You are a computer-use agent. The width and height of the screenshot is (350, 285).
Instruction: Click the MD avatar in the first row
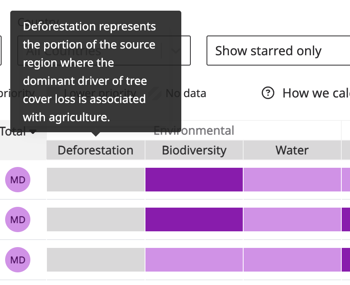tap(17, 179)
